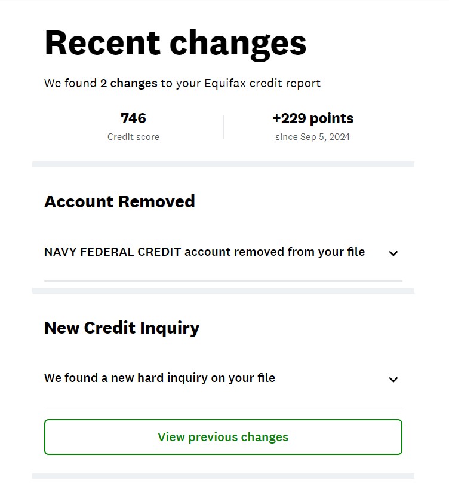Click the gray bar above Account Removed

[x=223, y=164]
